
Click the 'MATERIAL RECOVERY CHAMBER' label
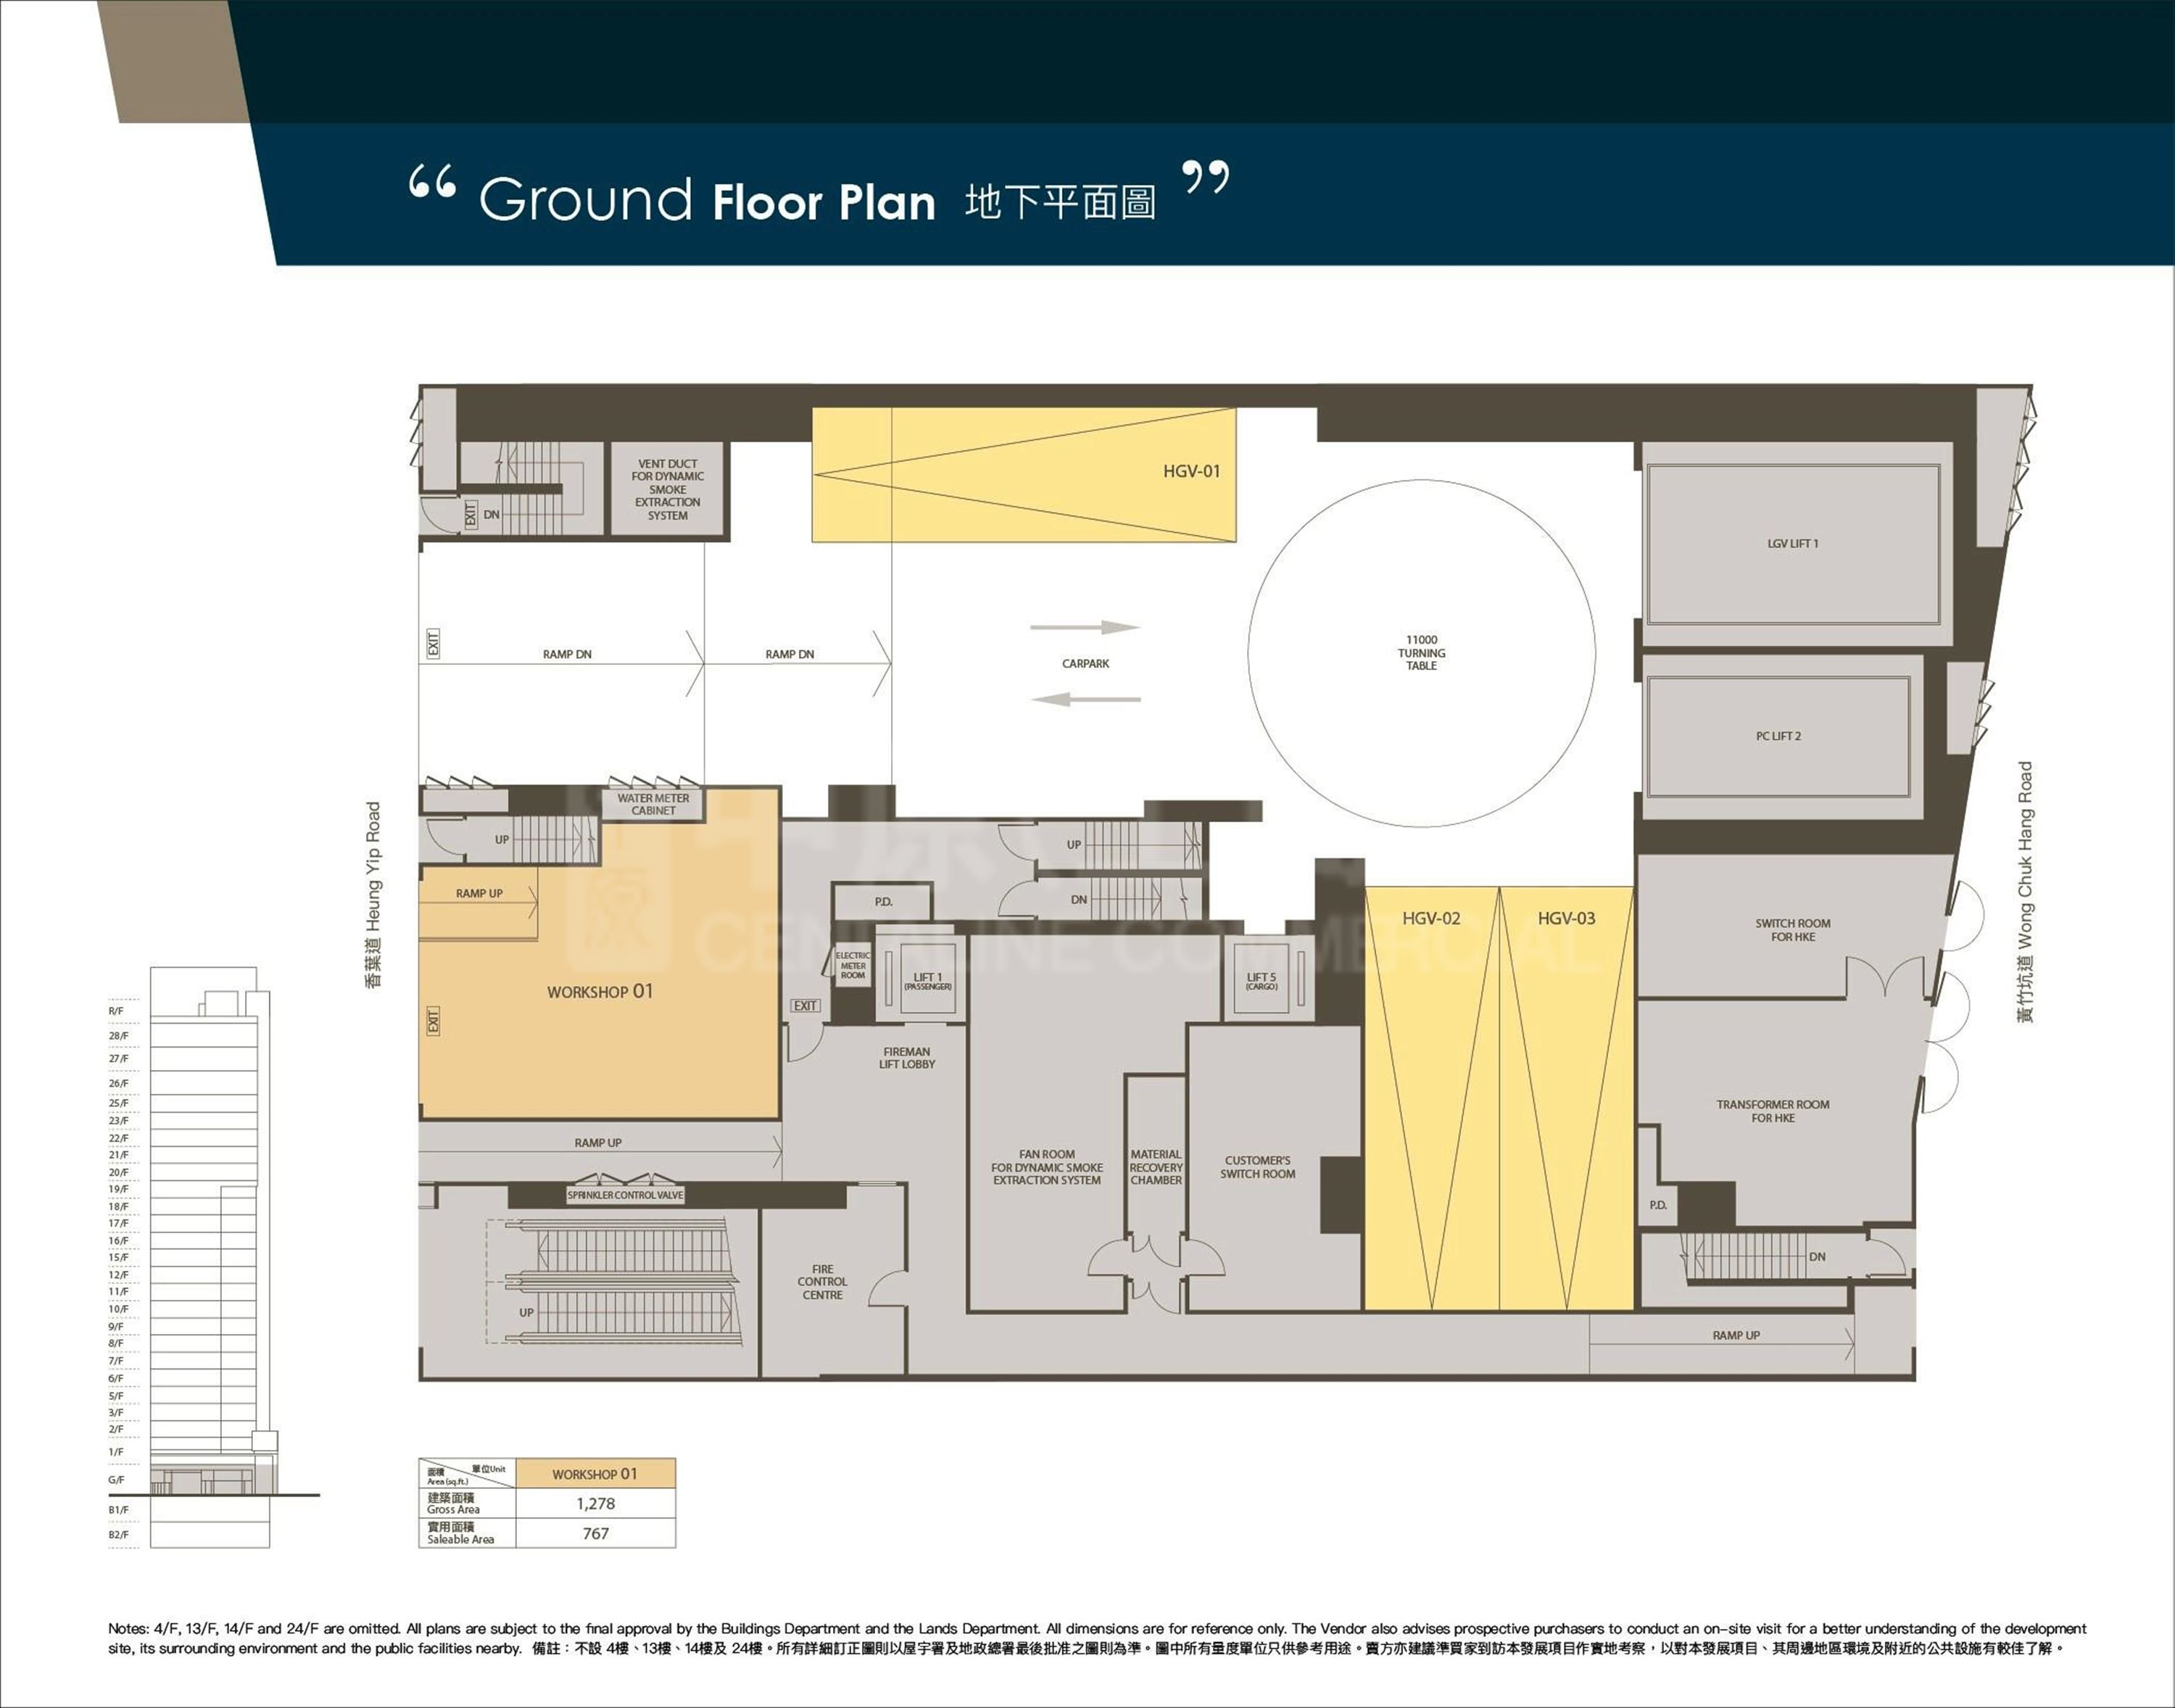(x=1156, y=1167)
